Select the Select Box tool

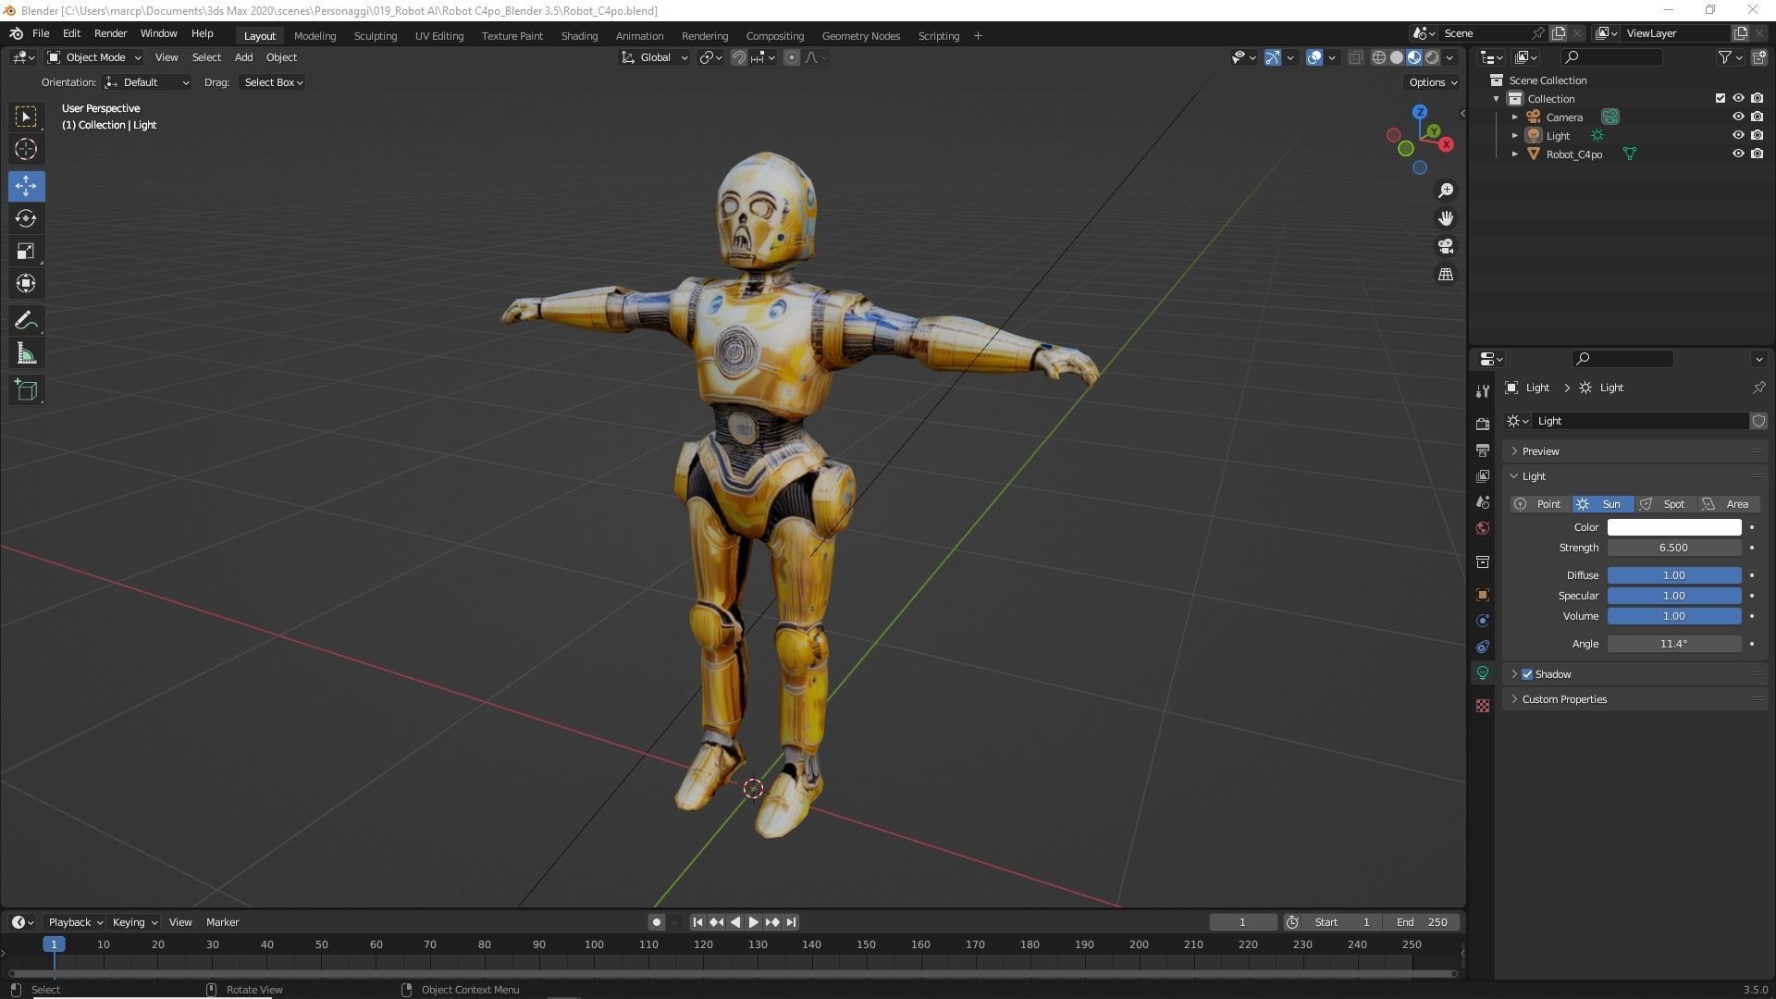(x=26, y=117)
